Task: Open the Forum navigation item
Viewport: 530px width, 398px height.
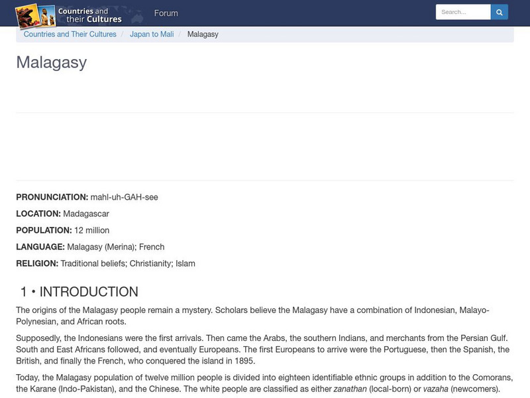Action: click(166, 13)
